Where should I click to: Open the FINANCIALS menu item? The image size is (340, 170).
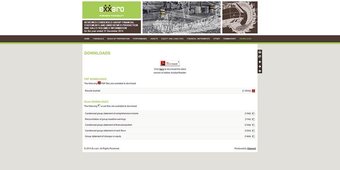point(98,39)
